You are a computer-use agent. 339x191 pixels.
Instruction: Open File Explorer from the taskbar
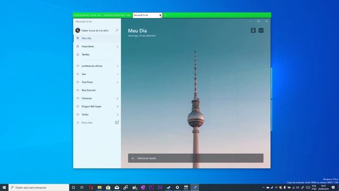point(100,187)
